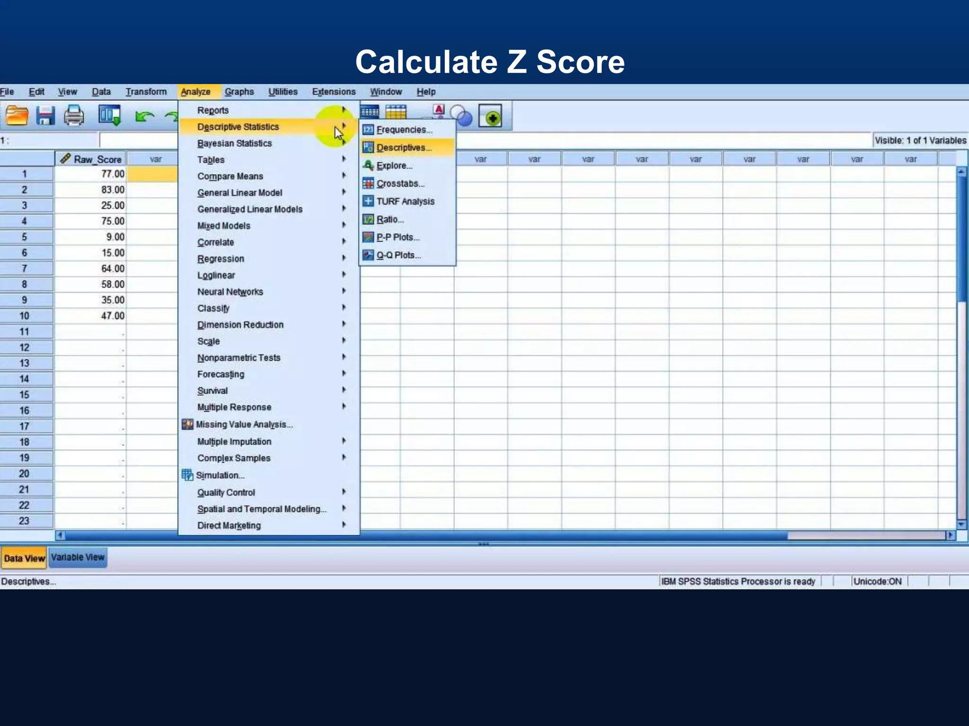The width and height of the screenshot is (969, 726).
Task: Click the horizontal scrollbar thumb
Action: [x=426, y=536]
